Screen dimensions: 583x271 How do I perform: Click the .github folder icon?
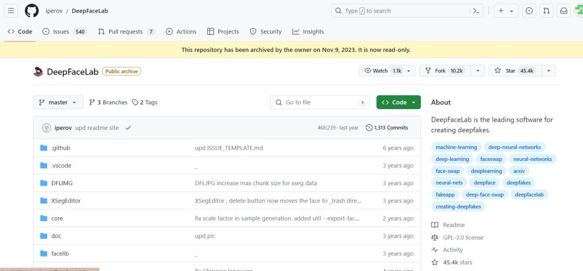[x=44, y=148]
